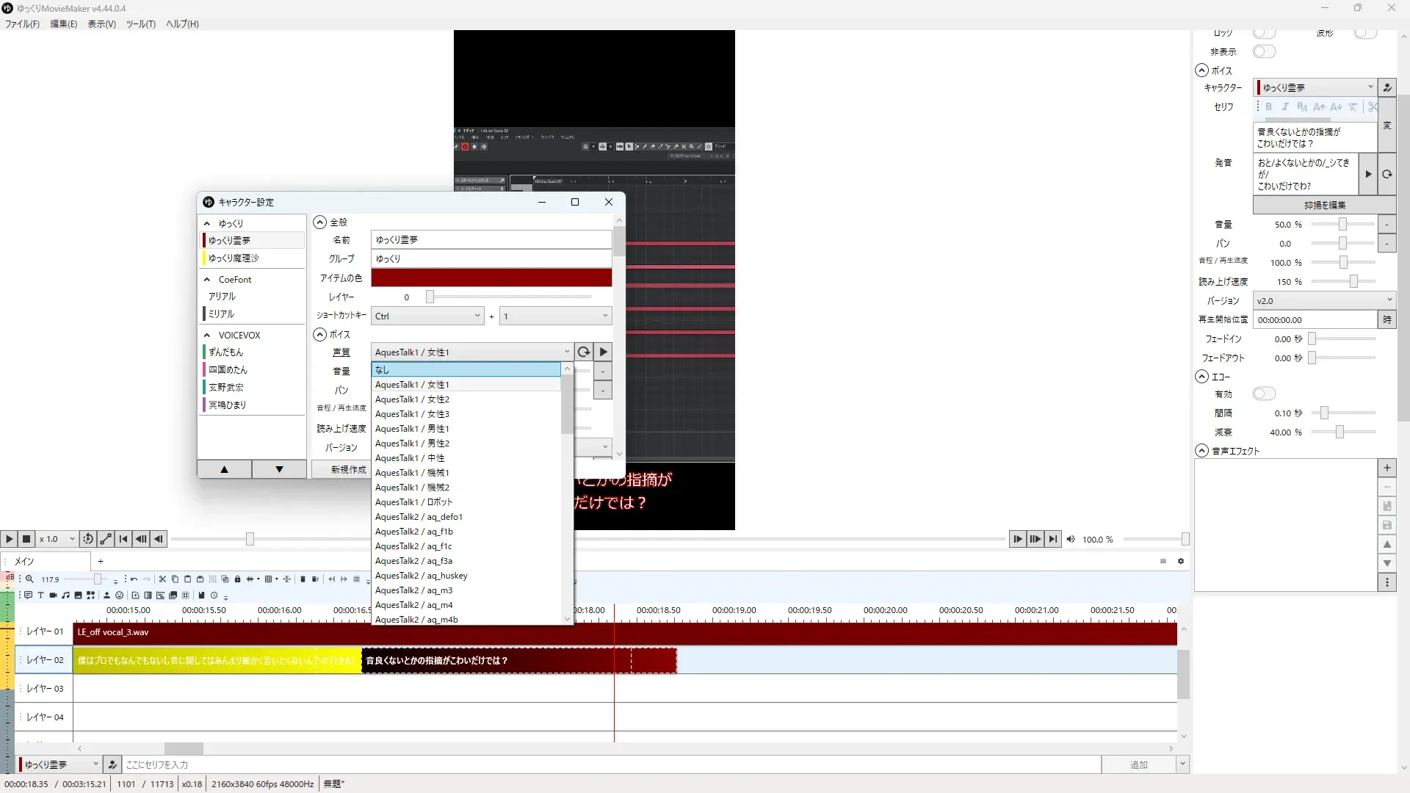Select 'AquesTalk1 / 男性1' from the voice list
1410x793 pixels.
coord(412,429)
